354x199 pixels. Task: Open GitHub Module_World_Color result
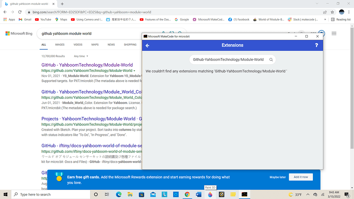click(92, 92)
